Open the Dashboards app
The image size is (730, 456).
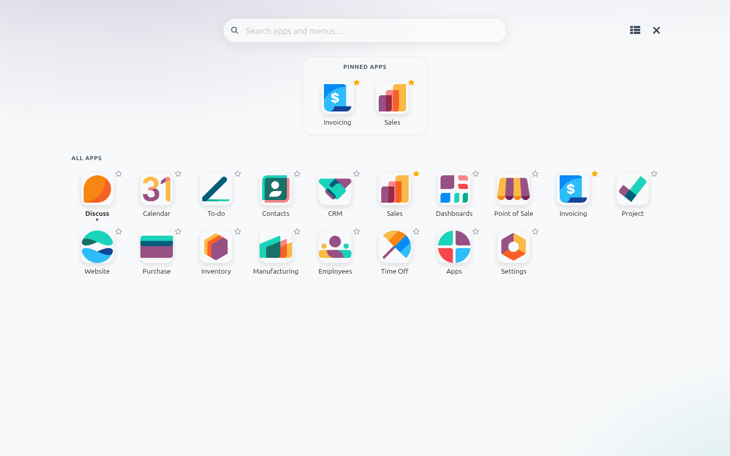tap(454, 189)
